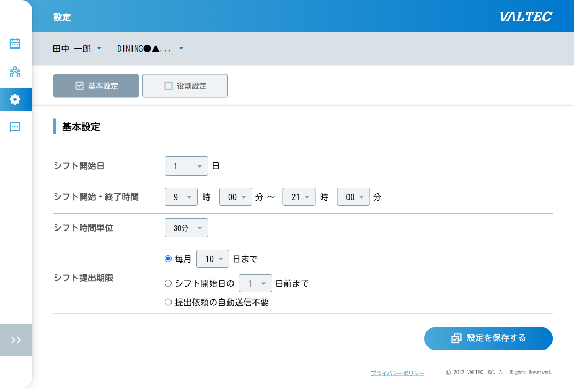This screenshot has height=388, width=574.
Task: Open the chat message icon
Action: (x=15, y=127)
